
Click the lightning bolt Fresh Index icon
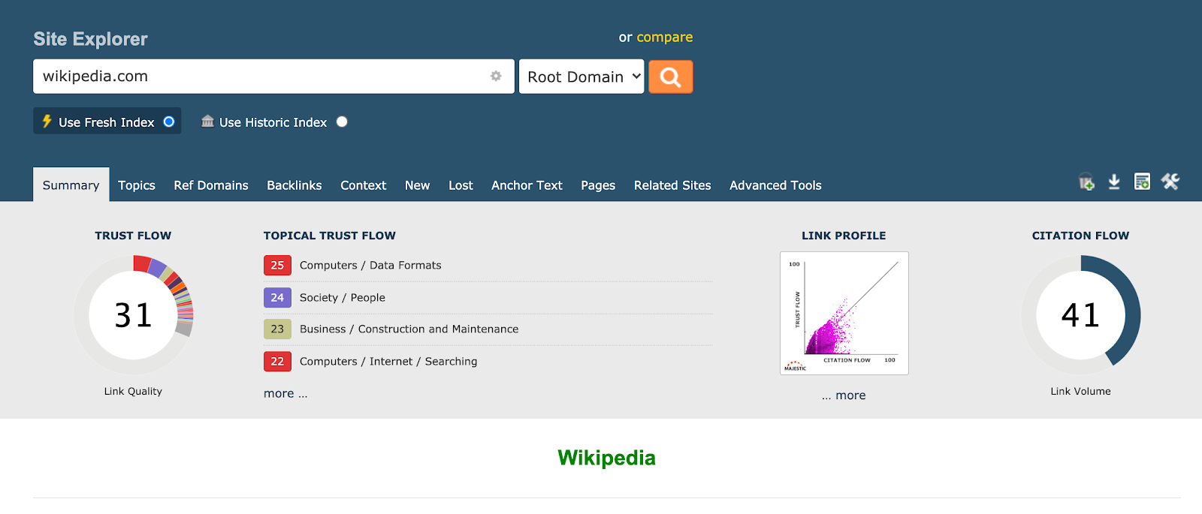(47, 121)
